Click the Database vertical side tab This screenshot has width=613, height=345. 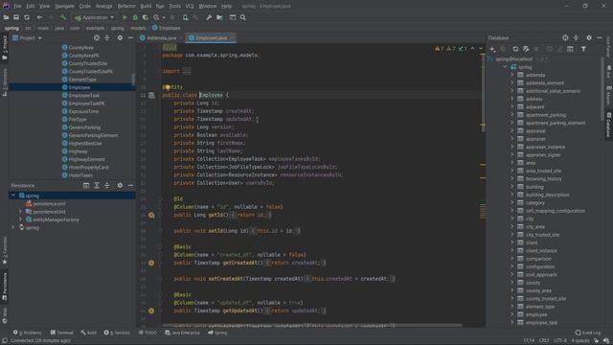pyautogui.click(x=609, y=126)
